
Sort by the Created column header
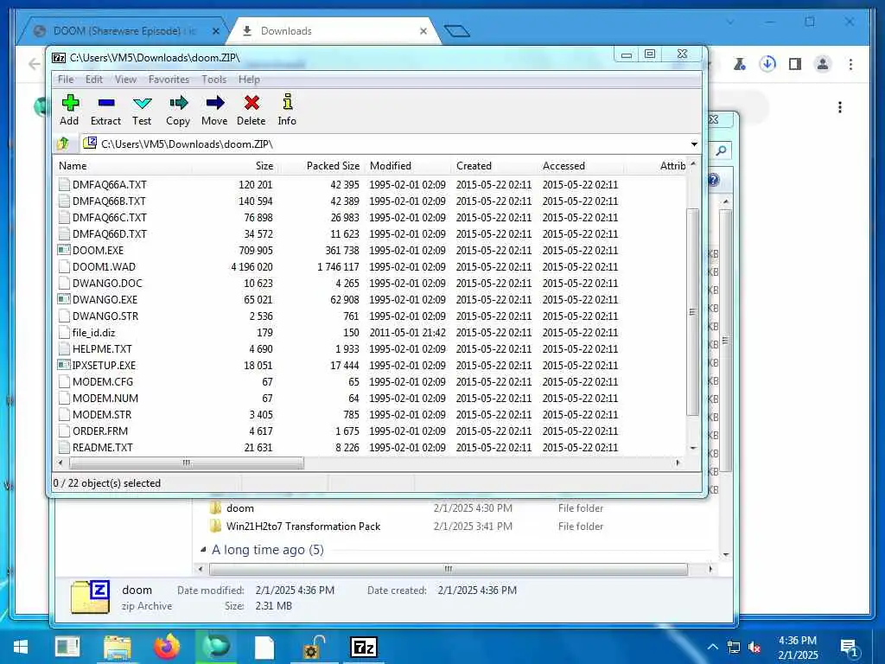pos(494,165)
